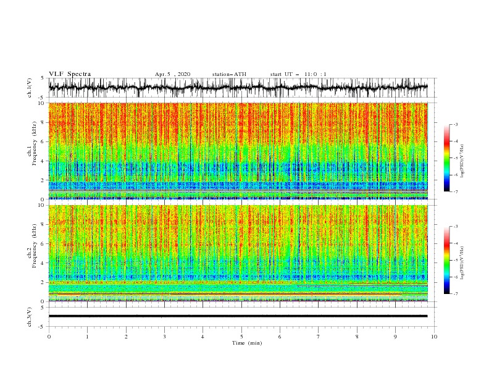The image size is (489, 378).
Task: Click the 'ch.3(V)' axis label
Action: pos(30,317)
